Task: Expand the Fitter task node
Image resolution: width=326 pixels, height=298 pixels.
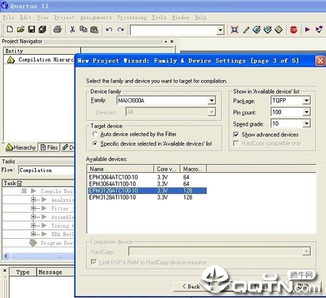Action: point(33,208)
